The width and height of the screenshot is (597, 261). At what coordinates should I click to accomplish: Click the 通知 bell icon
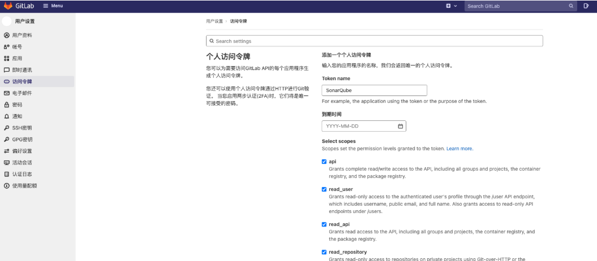pos(6,116)
